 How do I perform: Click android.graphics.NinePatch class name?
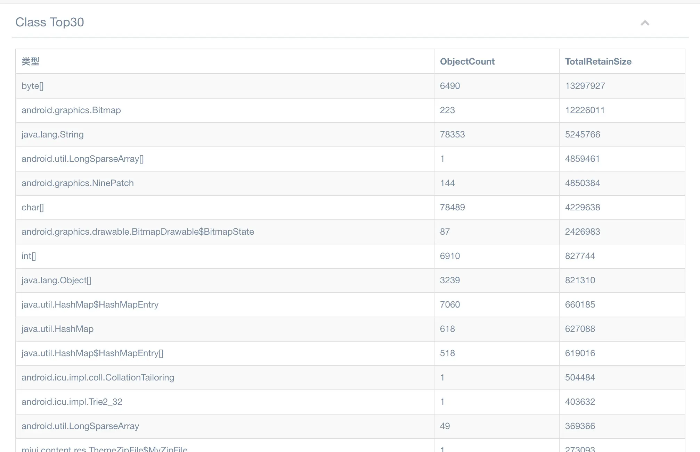[78, 183]
